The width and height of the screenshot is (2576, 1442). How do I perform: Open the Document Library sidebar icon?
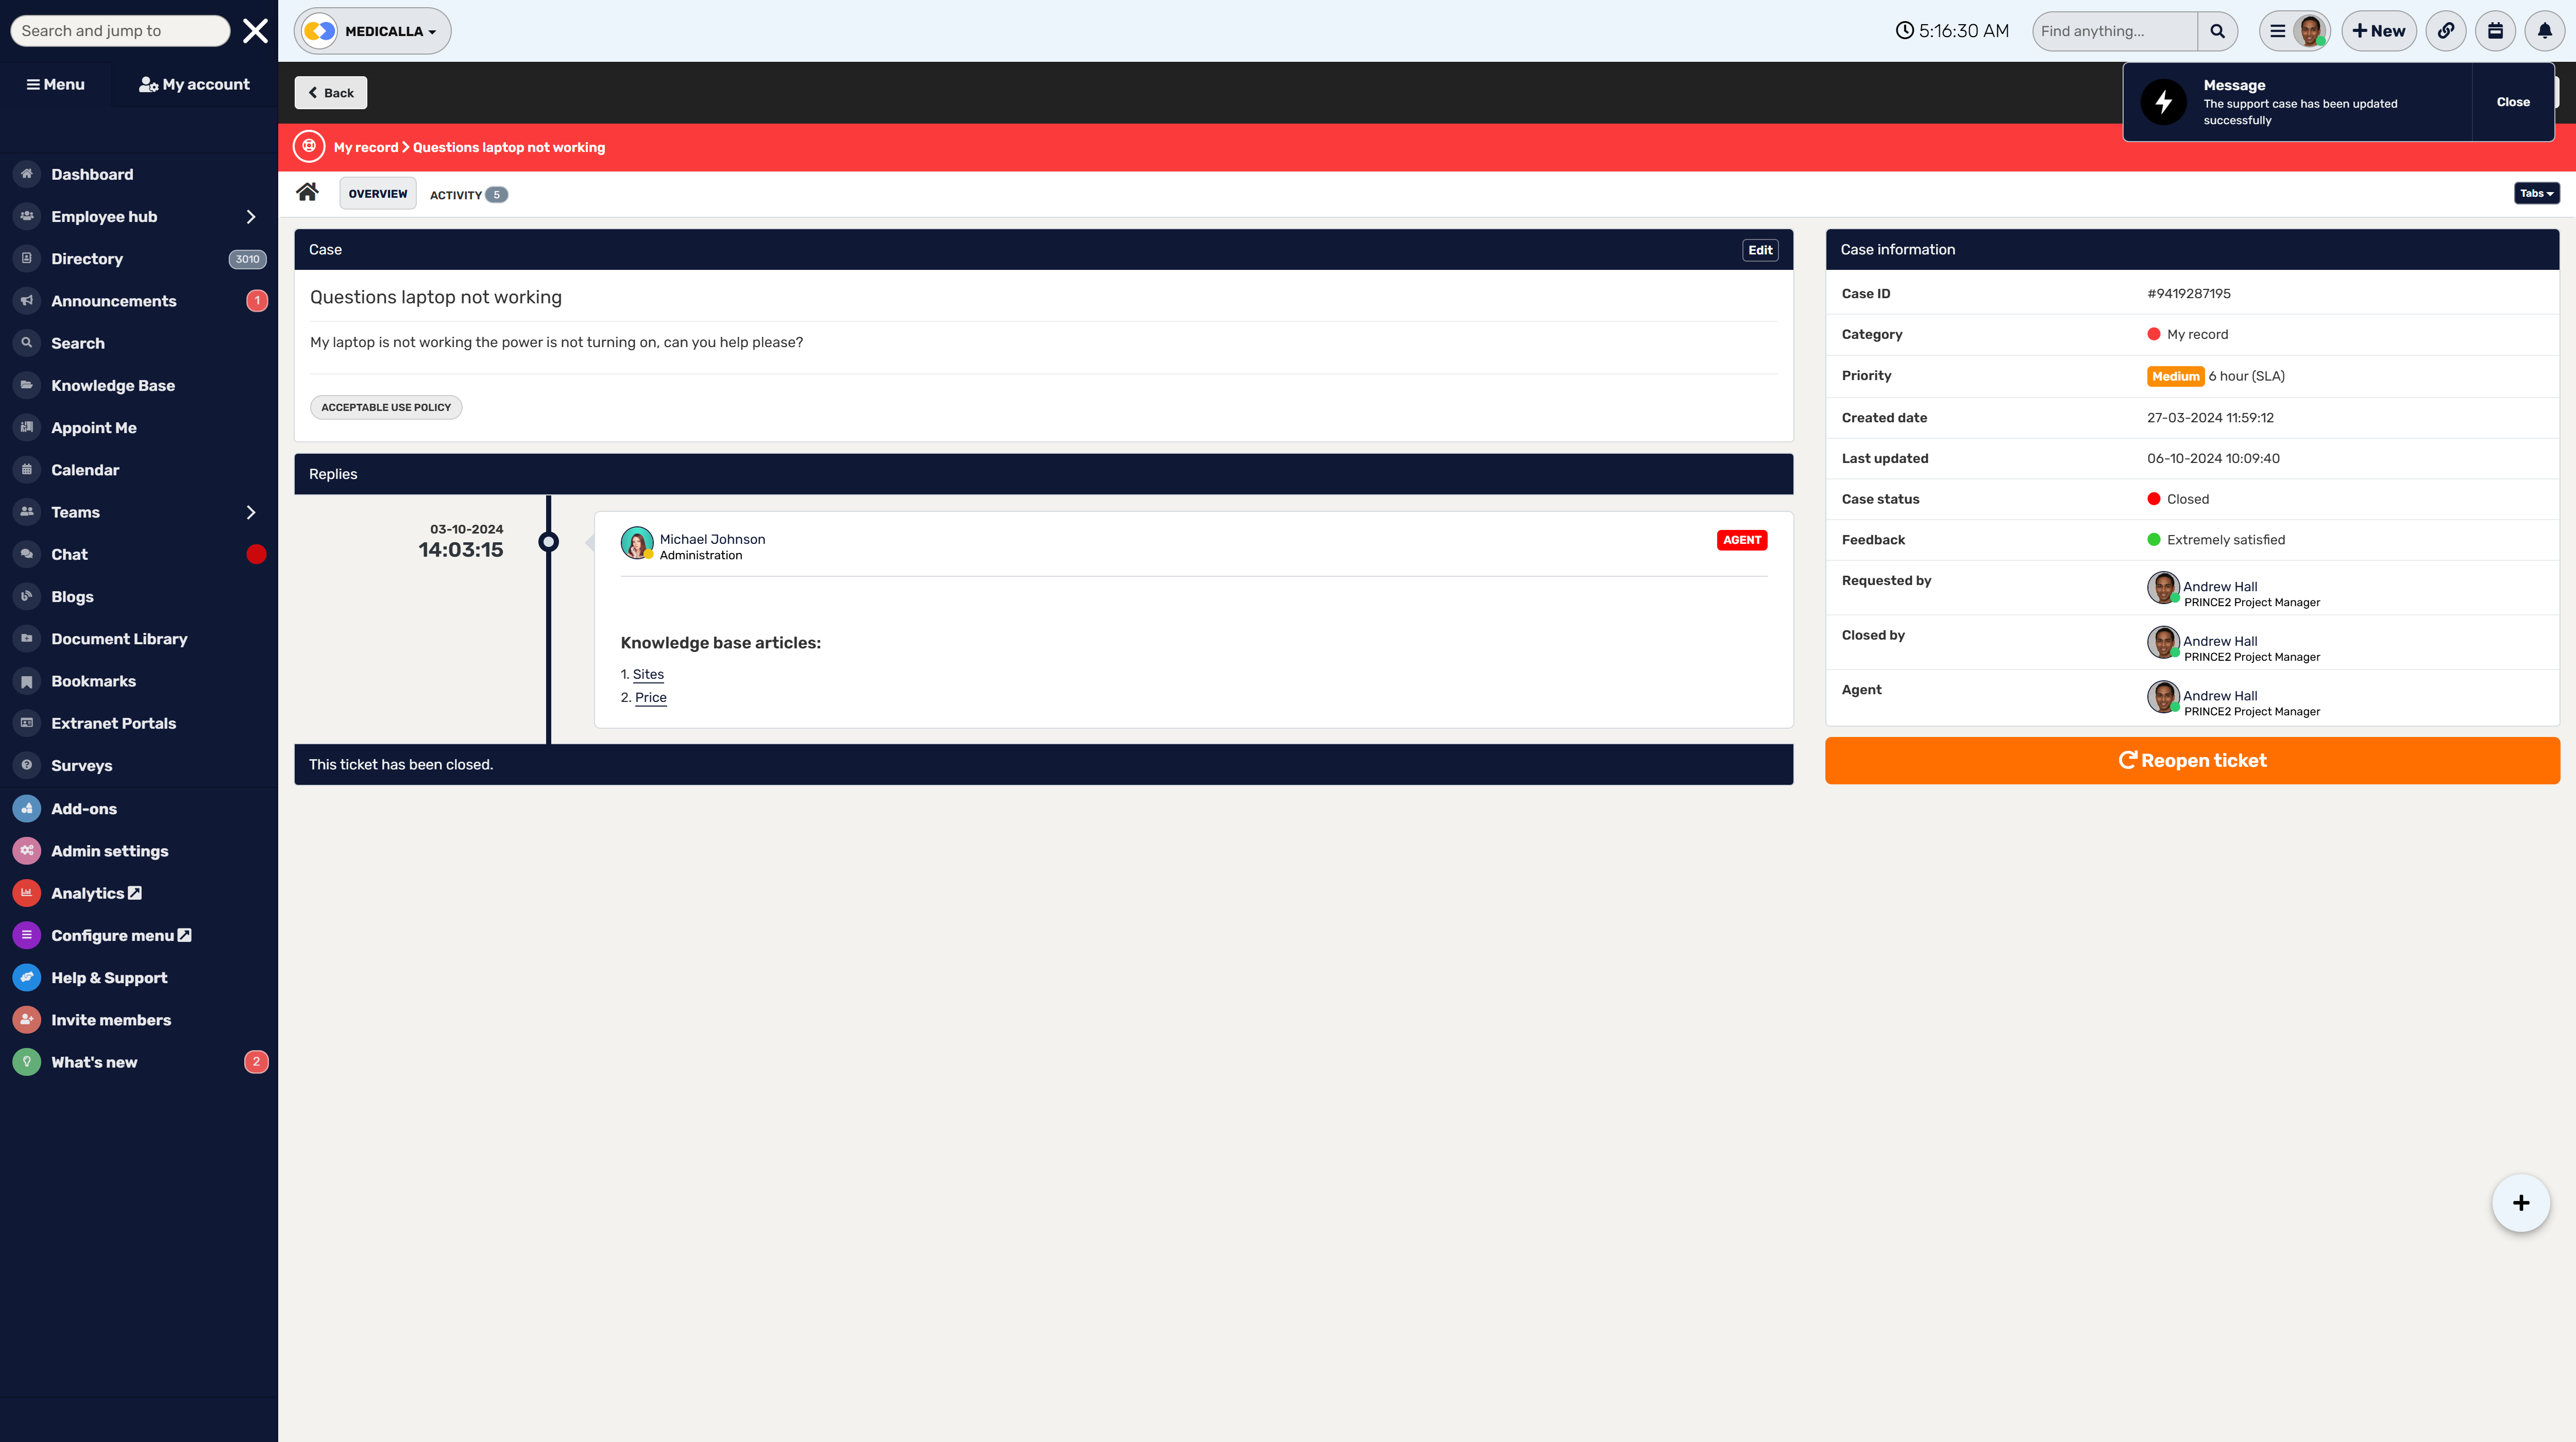25,639
